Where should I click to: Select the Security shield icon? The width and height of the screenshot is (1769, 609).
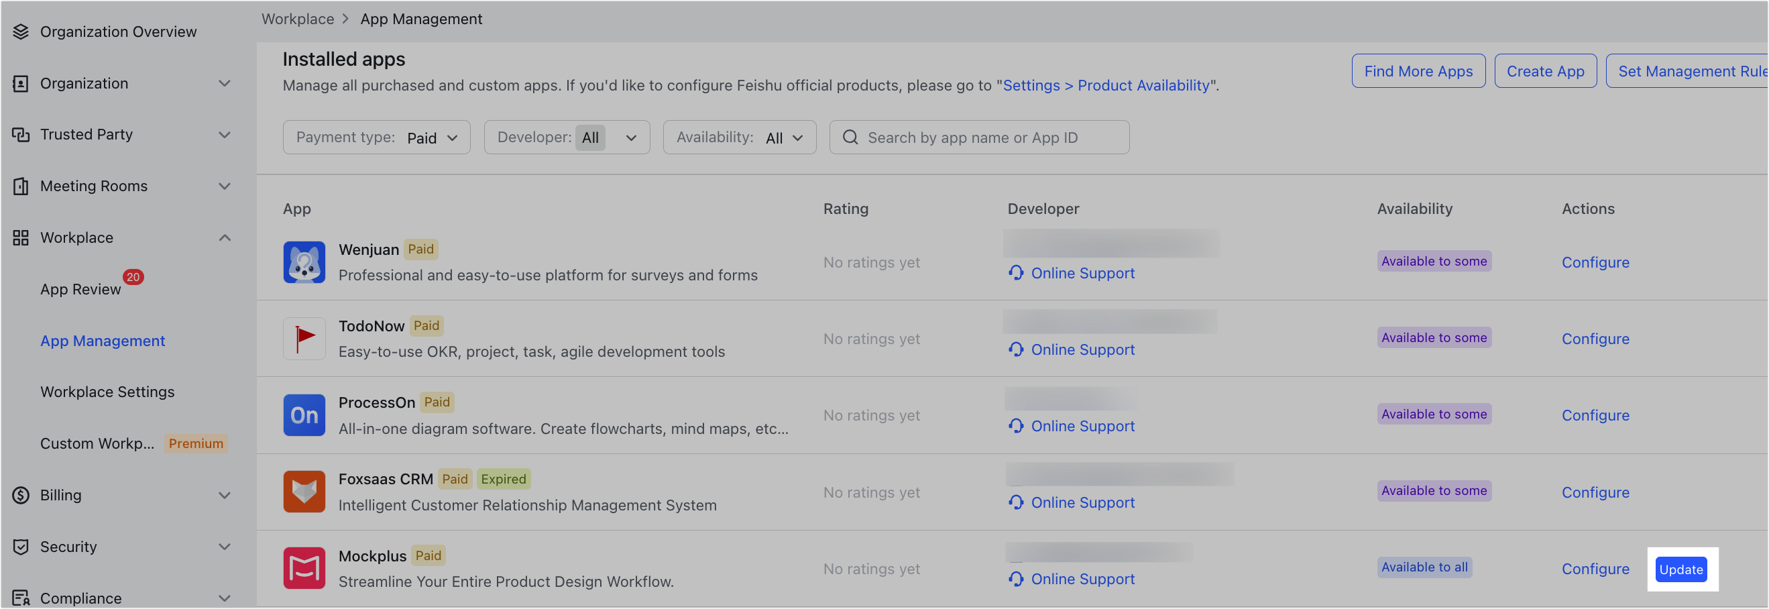click(x=20, y=547)
